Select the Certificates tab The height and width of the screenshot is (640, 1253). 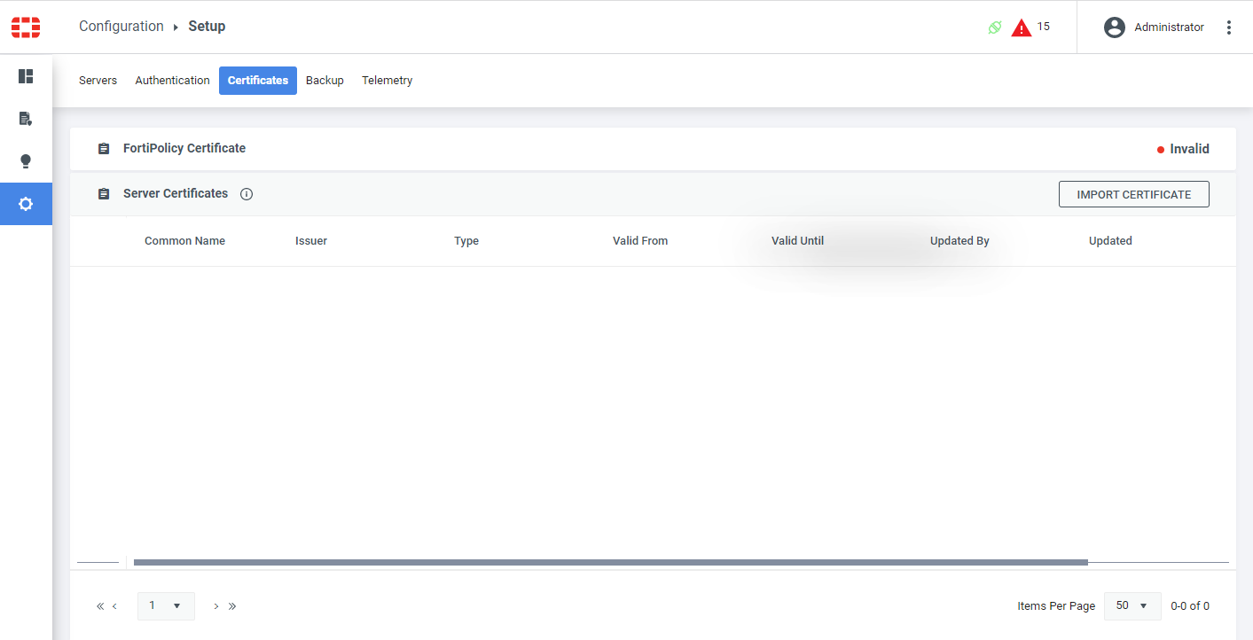click(x=258, y=81)
